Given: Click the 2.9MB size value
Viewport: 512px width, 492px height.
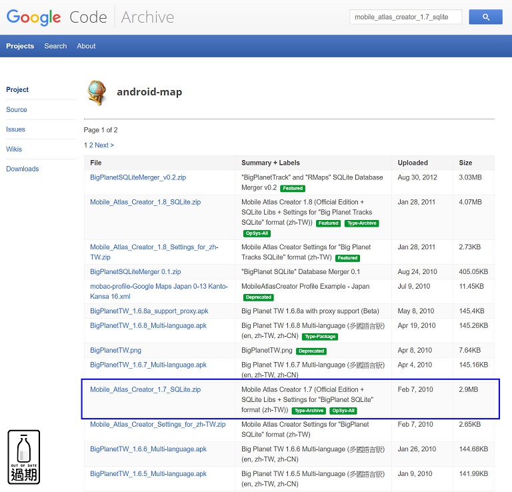Looking at the screenshot, I should 468,389.
